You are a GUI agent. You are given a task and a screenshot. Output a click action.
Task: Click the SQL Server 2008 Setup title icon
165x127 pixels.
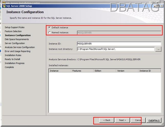pos(4,6)
